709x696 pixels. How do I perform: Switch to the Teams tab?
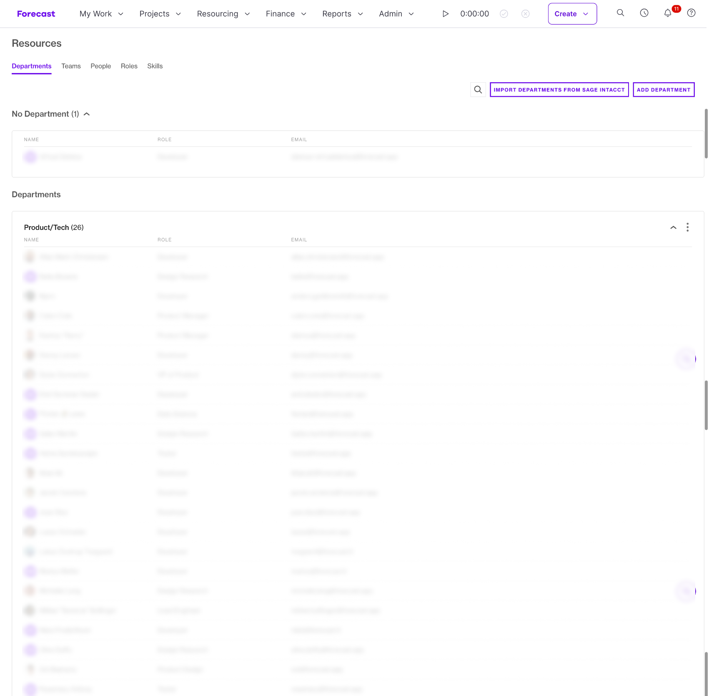[71, 66]
